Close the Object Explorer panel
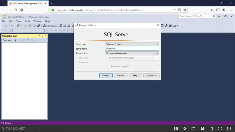The height and width of the screenshot is (132, 235). tap(46, 36)
